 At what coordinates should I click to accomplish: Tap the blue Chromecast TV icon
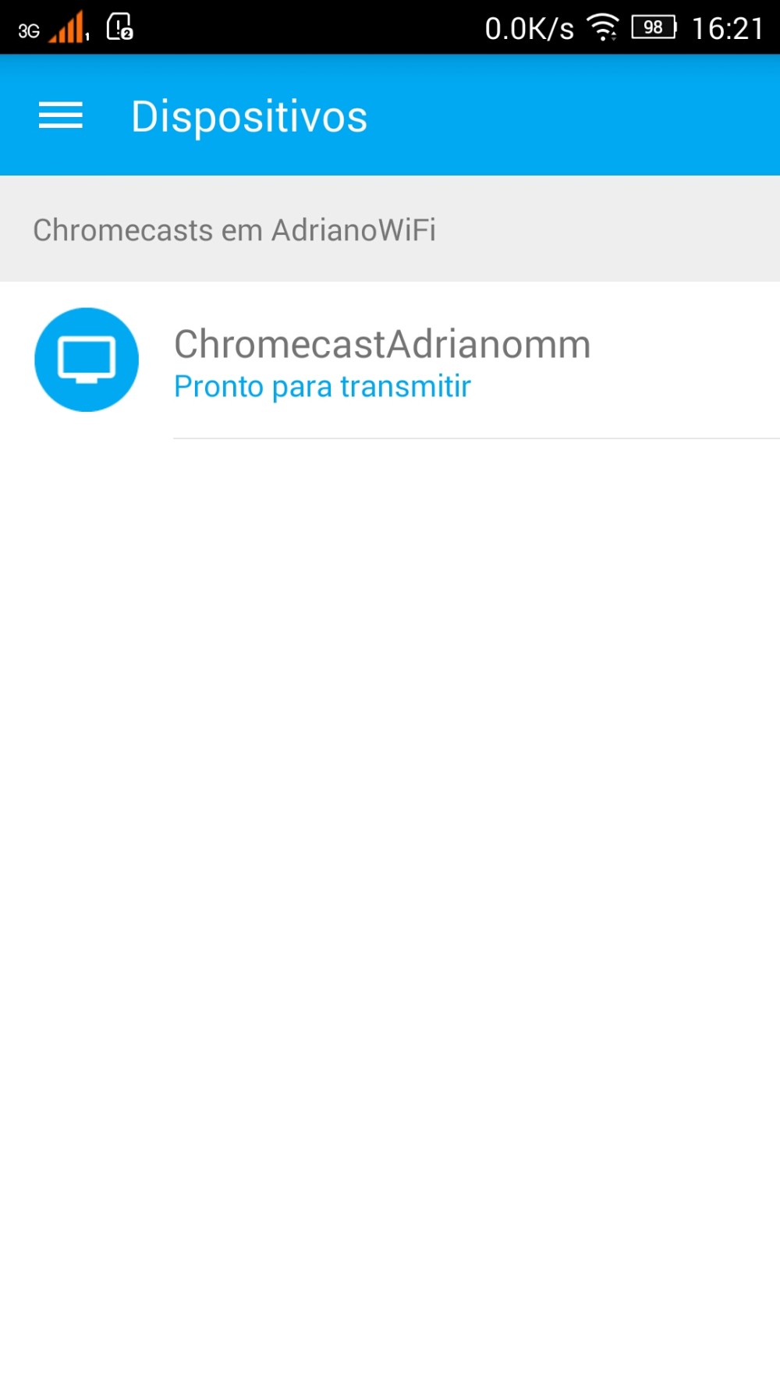click(87, 360)
